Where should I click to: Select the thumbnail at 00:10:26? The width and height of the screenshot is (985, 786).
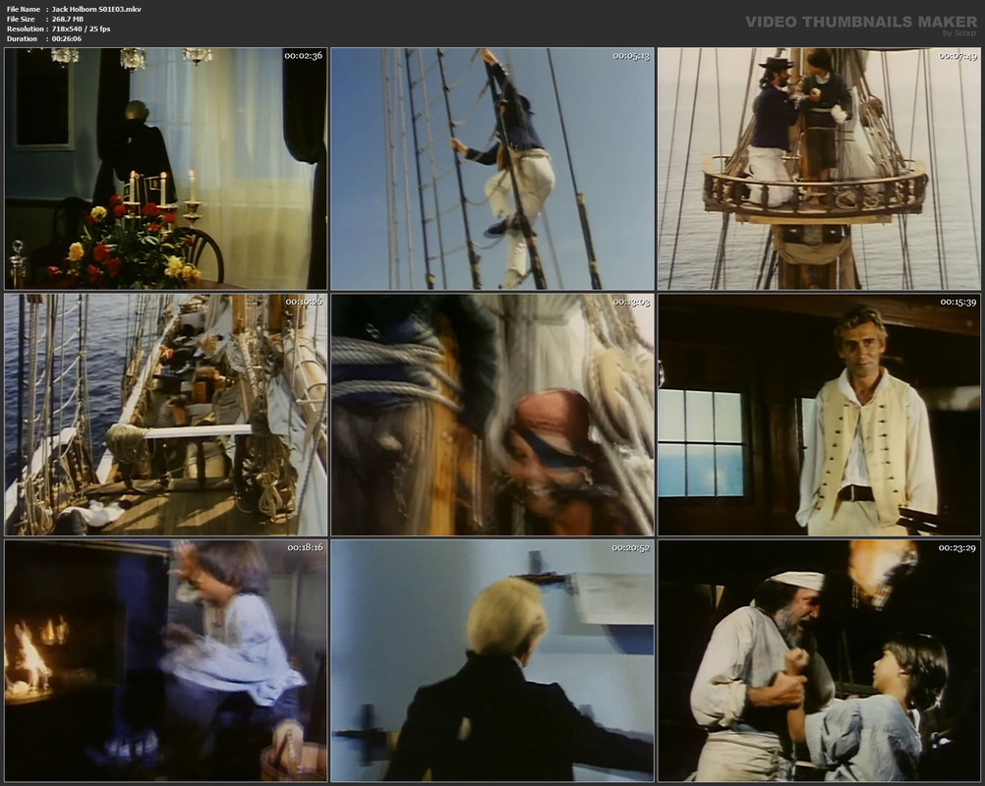[x=166, y=415]
